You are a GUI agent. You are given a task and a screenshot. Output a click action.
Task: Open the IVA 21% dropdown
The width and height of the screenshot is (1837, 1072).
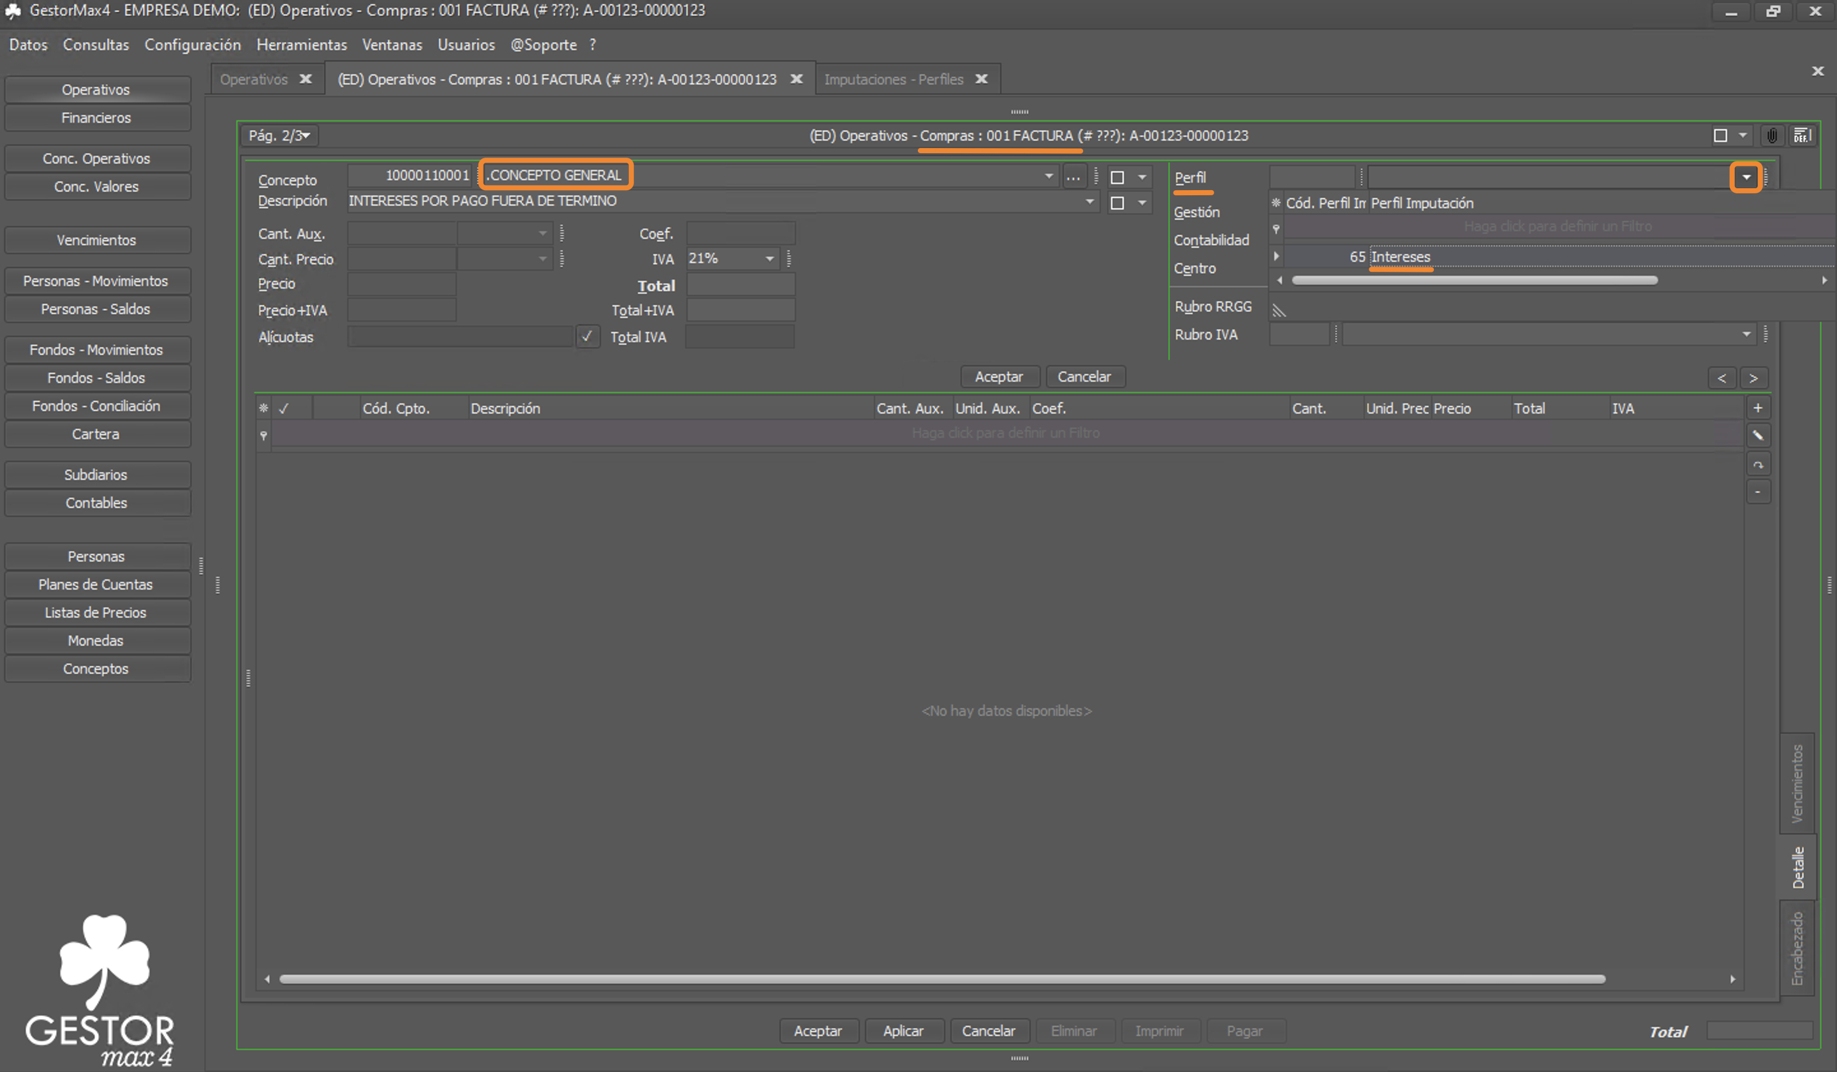pos(770,259)
